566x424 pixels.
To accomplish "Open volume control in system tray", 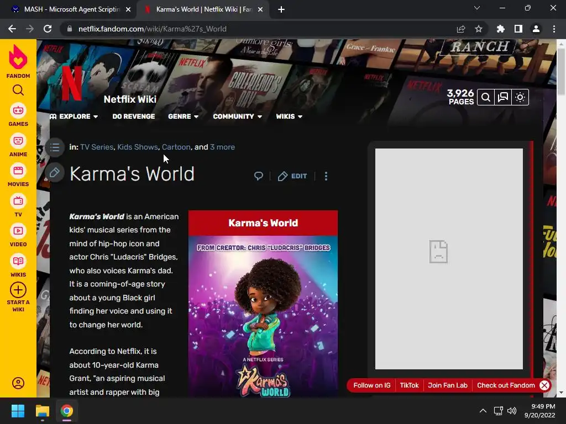I will (512, 411).
